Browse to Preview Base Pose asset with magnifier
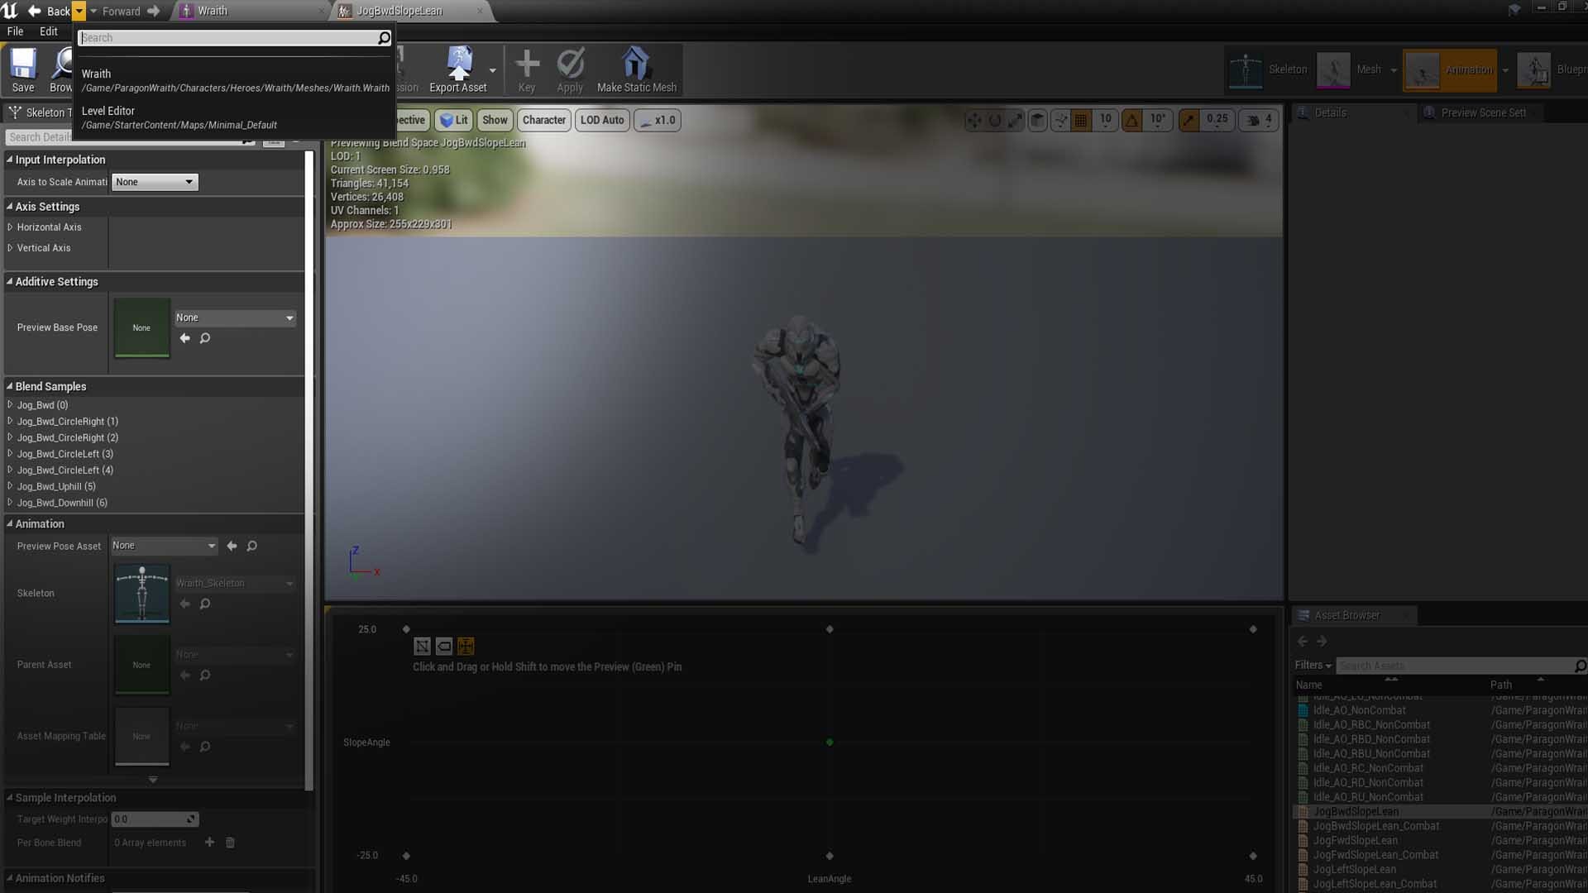The width and height of the screenshot is (1588, 893). 205,338
